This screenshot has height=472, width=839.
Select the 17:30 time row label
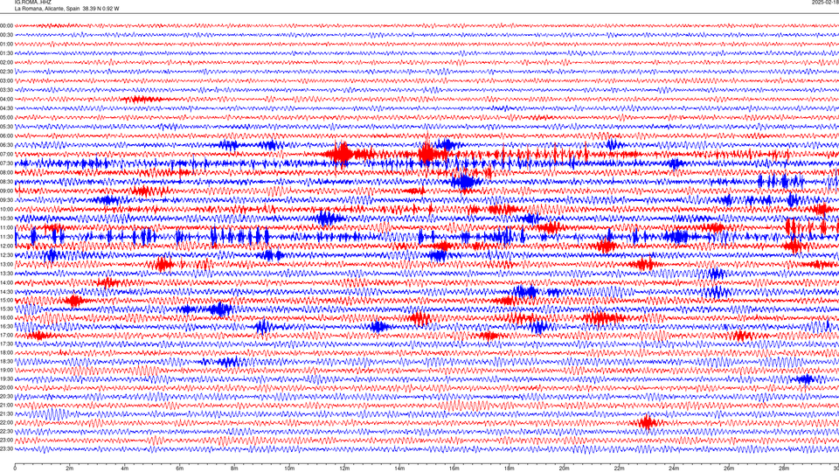pos(6,344)
